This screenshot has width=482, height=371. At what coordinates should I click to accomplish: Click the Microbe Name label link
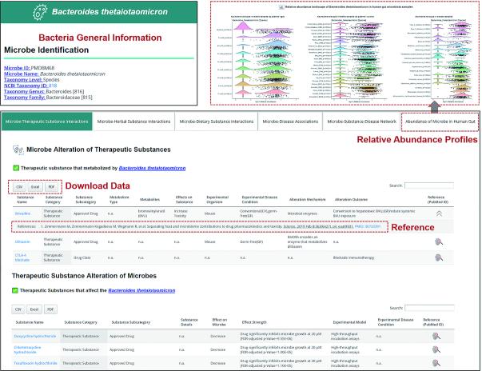22,74
